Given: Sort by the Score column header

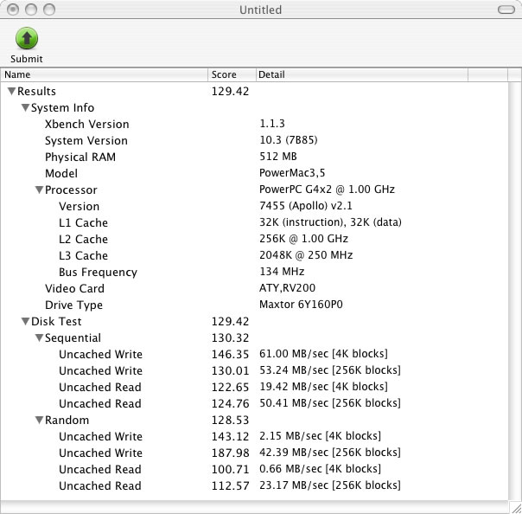Looking at the screenshot, I should click(232, 74).
